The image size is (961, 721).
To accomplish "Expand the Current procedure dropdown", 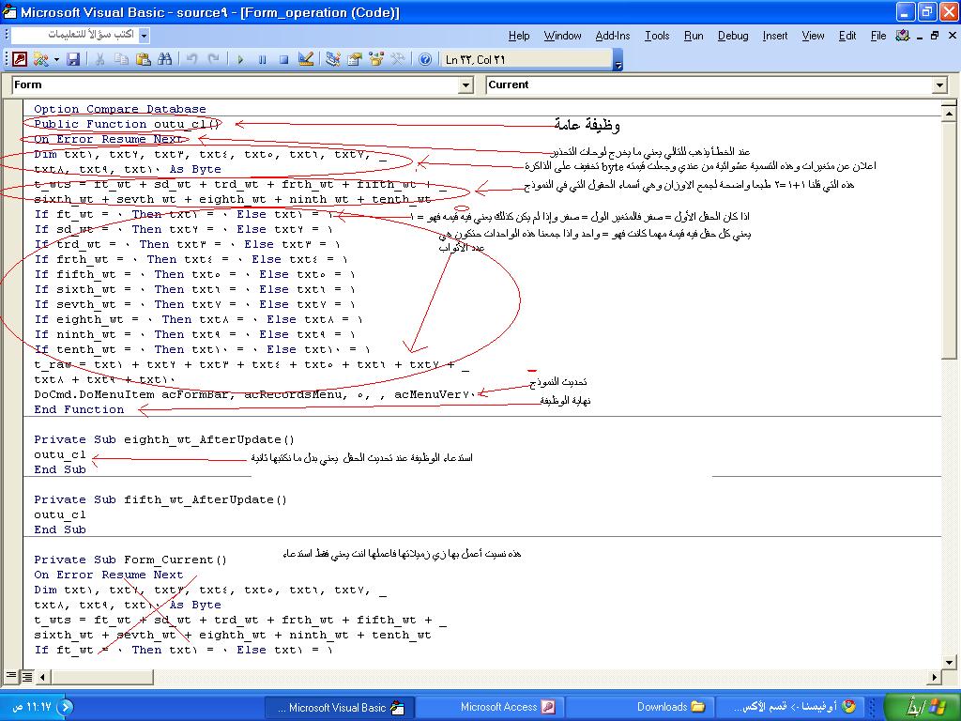I will tap(939, 85).
